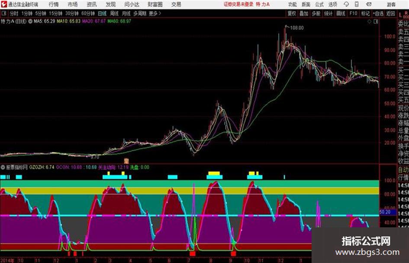Click the 标记 mark button
The height and width of the screenshot is (263, 409).
pyautogui.click(x=365, y=13)
